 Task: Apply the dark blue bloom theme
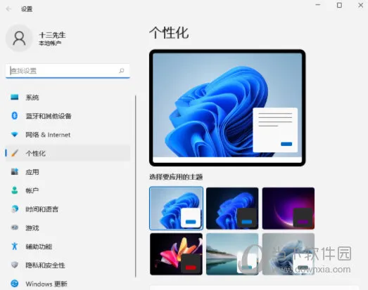coord(232,208)
